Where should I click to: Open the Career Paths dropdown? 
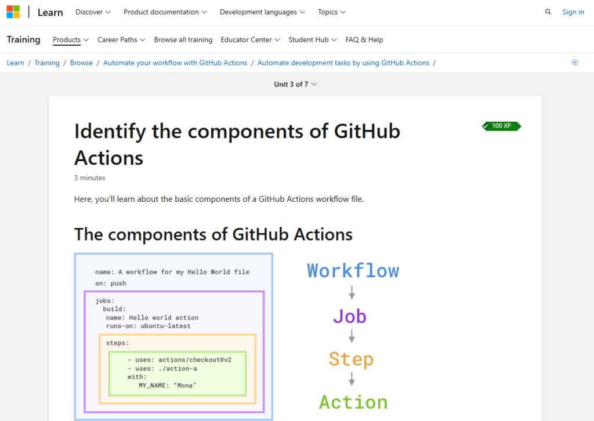(x=121, y=40)
